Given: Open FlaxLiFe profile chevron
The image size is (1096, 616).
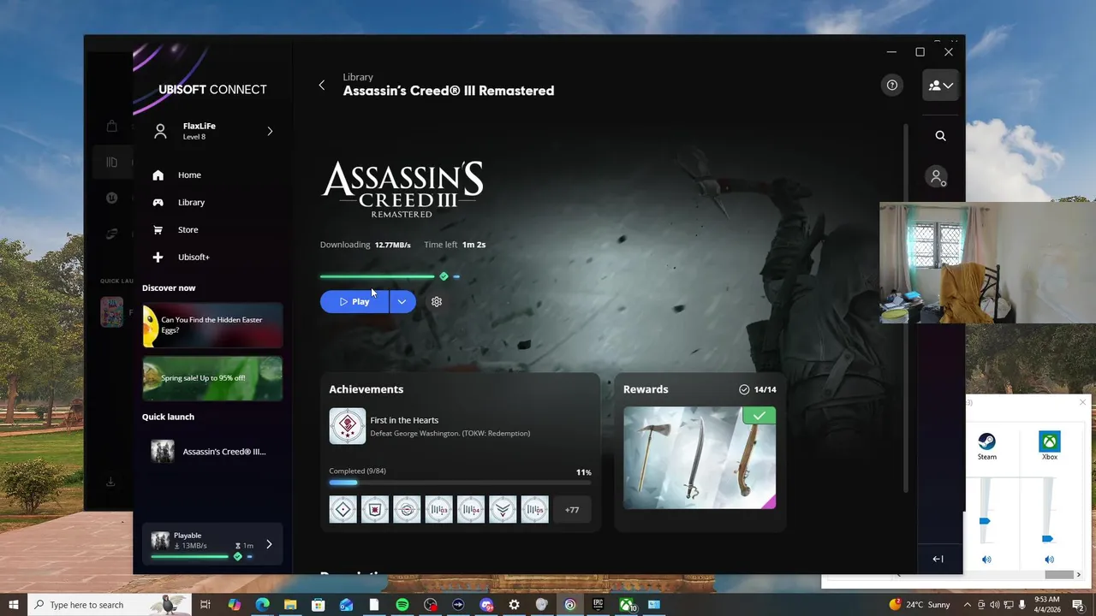Looking at the screenshot, I should click(270, 131).
